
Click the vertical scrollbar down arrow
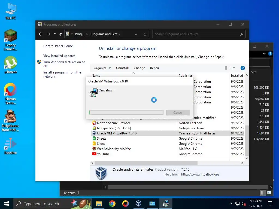click(x=247, y=158)
